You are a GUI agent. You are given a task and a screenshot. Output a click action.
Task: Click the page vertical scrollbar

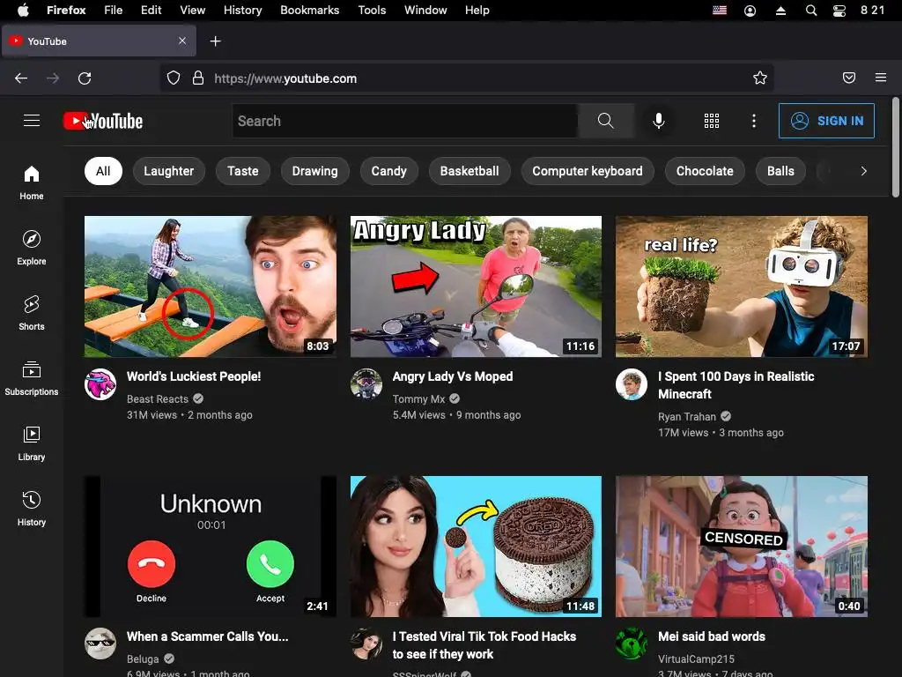coord(896,147)
